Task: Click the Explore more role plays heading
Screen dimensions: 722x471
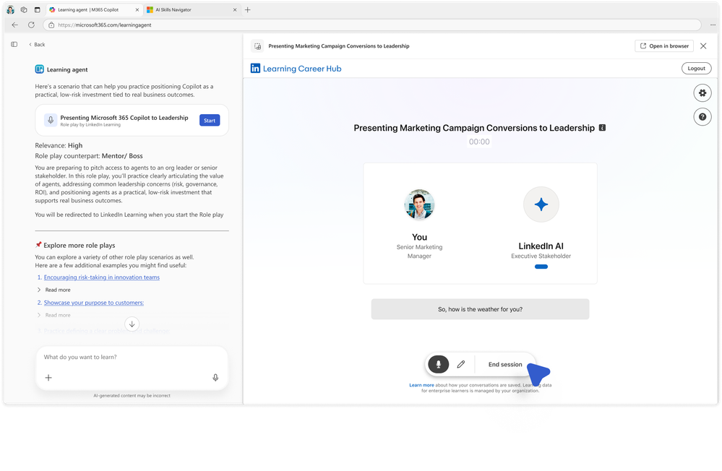Action: coord(79,246)
